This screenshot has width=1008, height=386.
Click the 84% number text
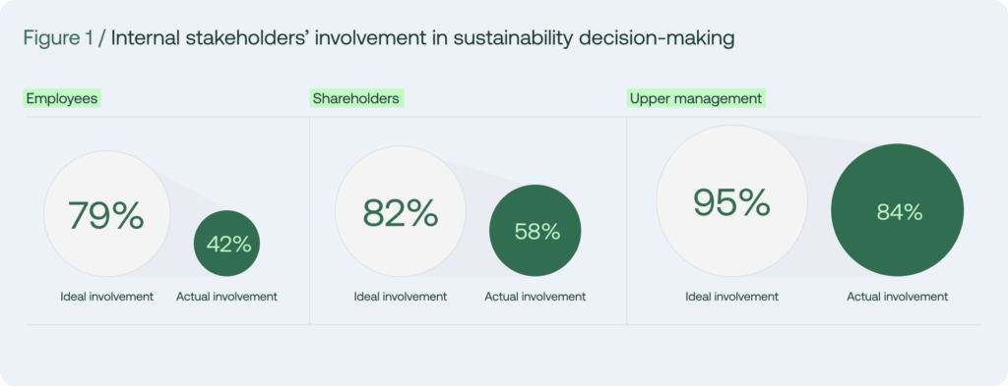[x=900, y=212]
